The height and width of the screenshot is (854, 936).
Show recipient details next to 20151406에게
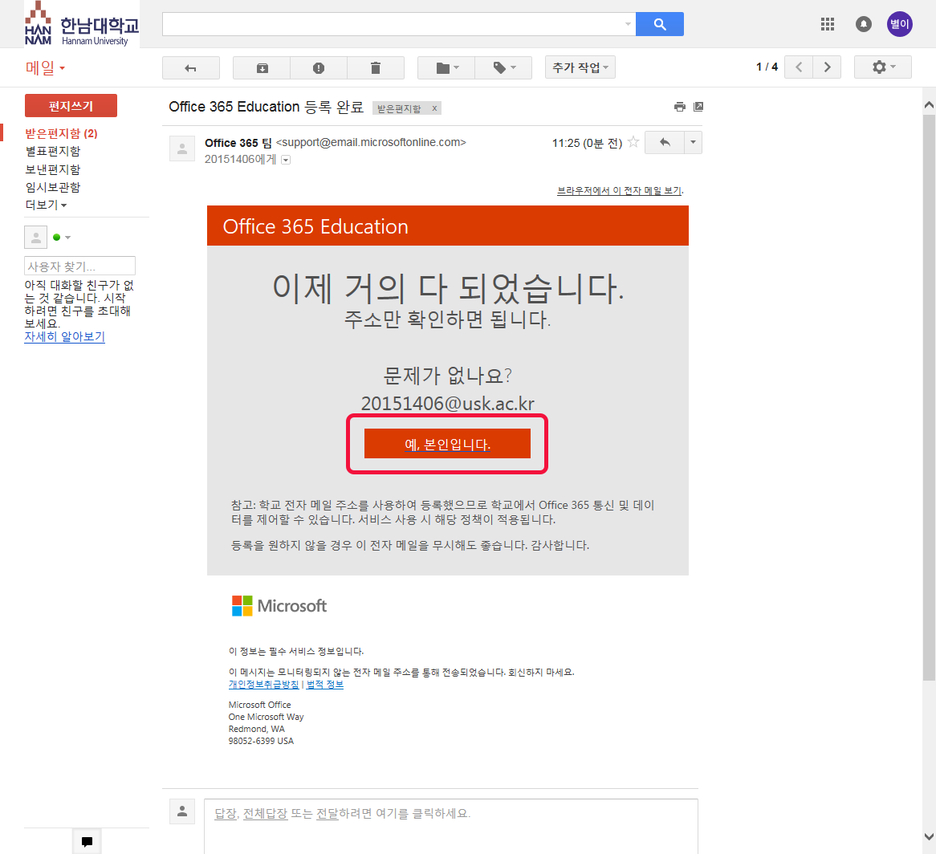[286, 160]
